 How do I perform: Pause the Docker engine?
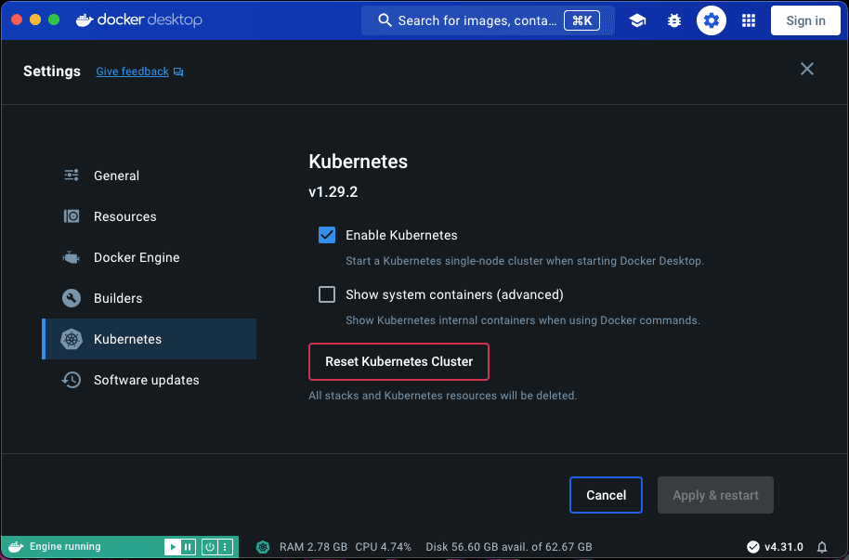click(188, 547)
